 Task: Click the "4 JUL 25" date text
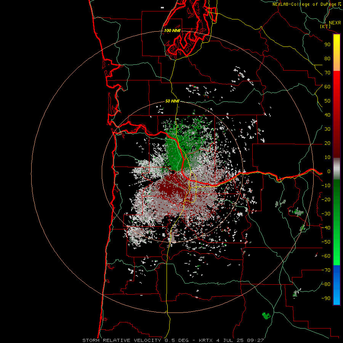[x=230, y=340]
